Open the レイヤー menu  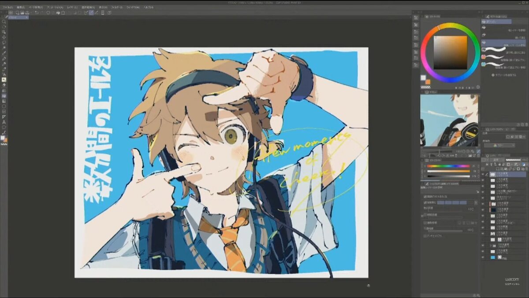click(x=72, y=8)
